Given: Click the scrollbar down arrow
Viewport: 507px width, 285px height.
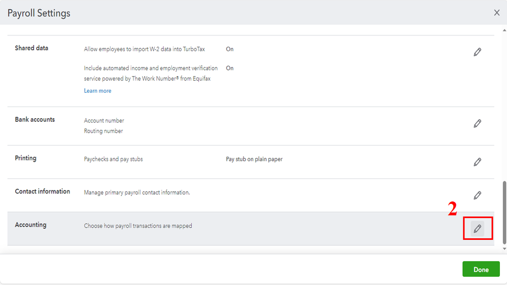Looking at the screenshot, I should [x=504, y=249].
